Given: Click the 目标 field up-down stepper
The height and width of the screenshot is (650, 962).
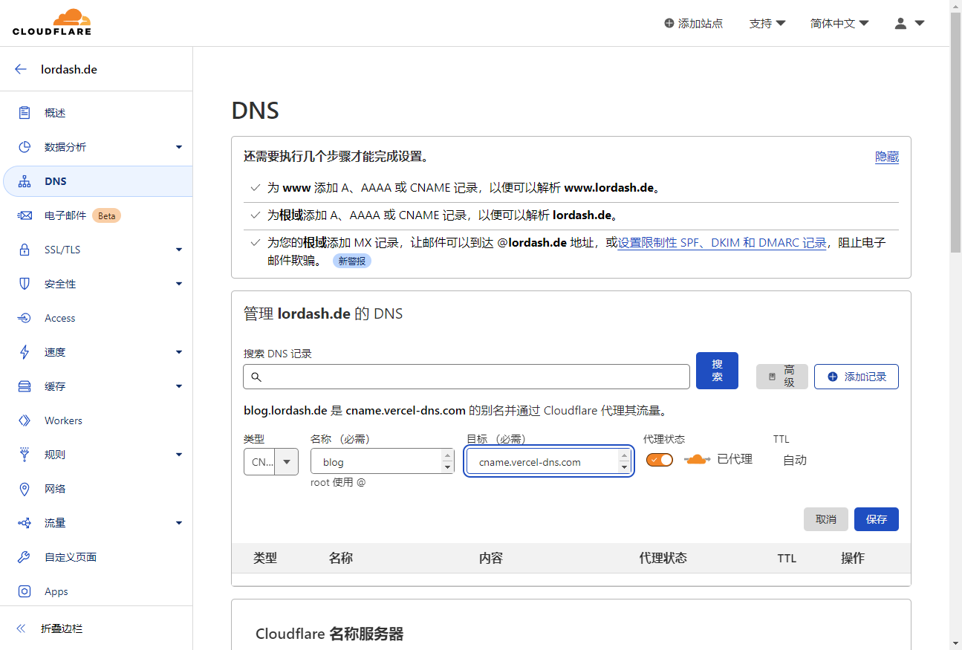Looking at the screenshot, I should 625,462.
